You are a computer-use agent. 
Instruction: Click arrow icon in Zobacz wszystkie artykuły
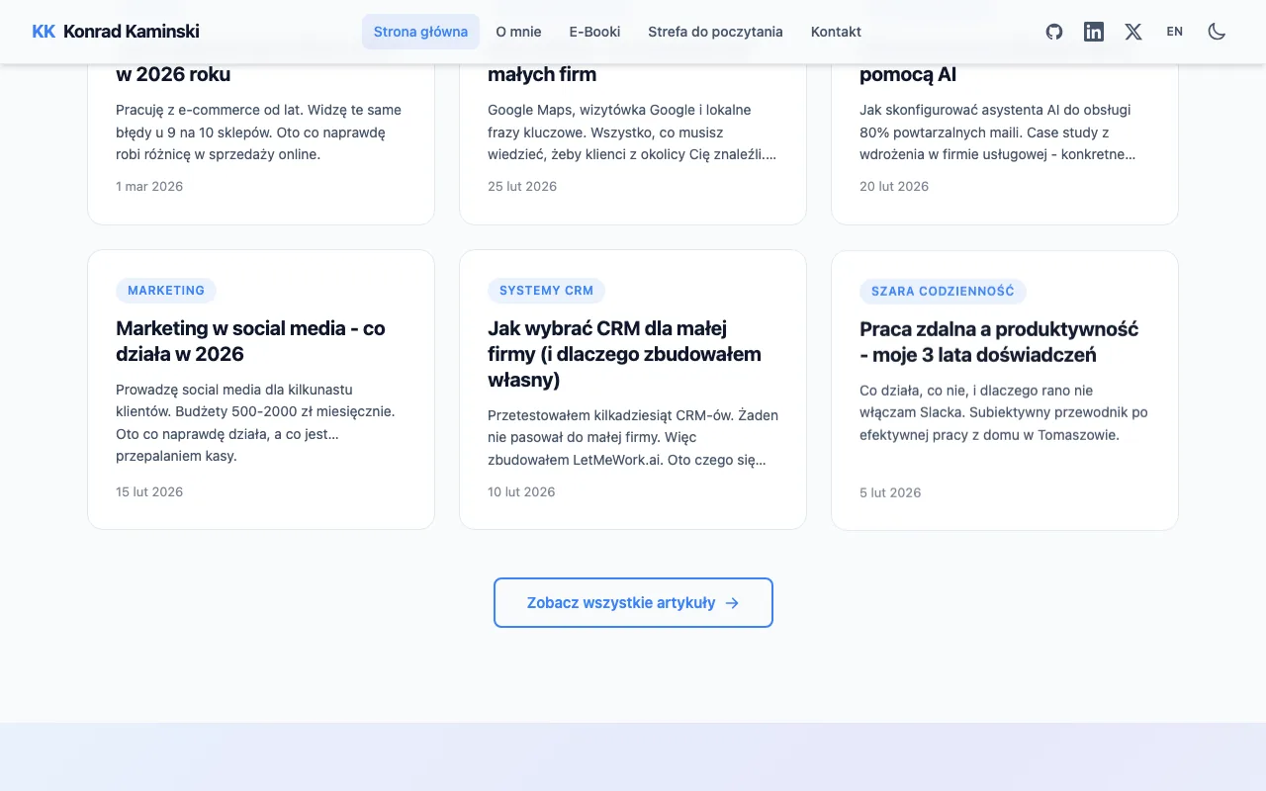coord(732,603)
